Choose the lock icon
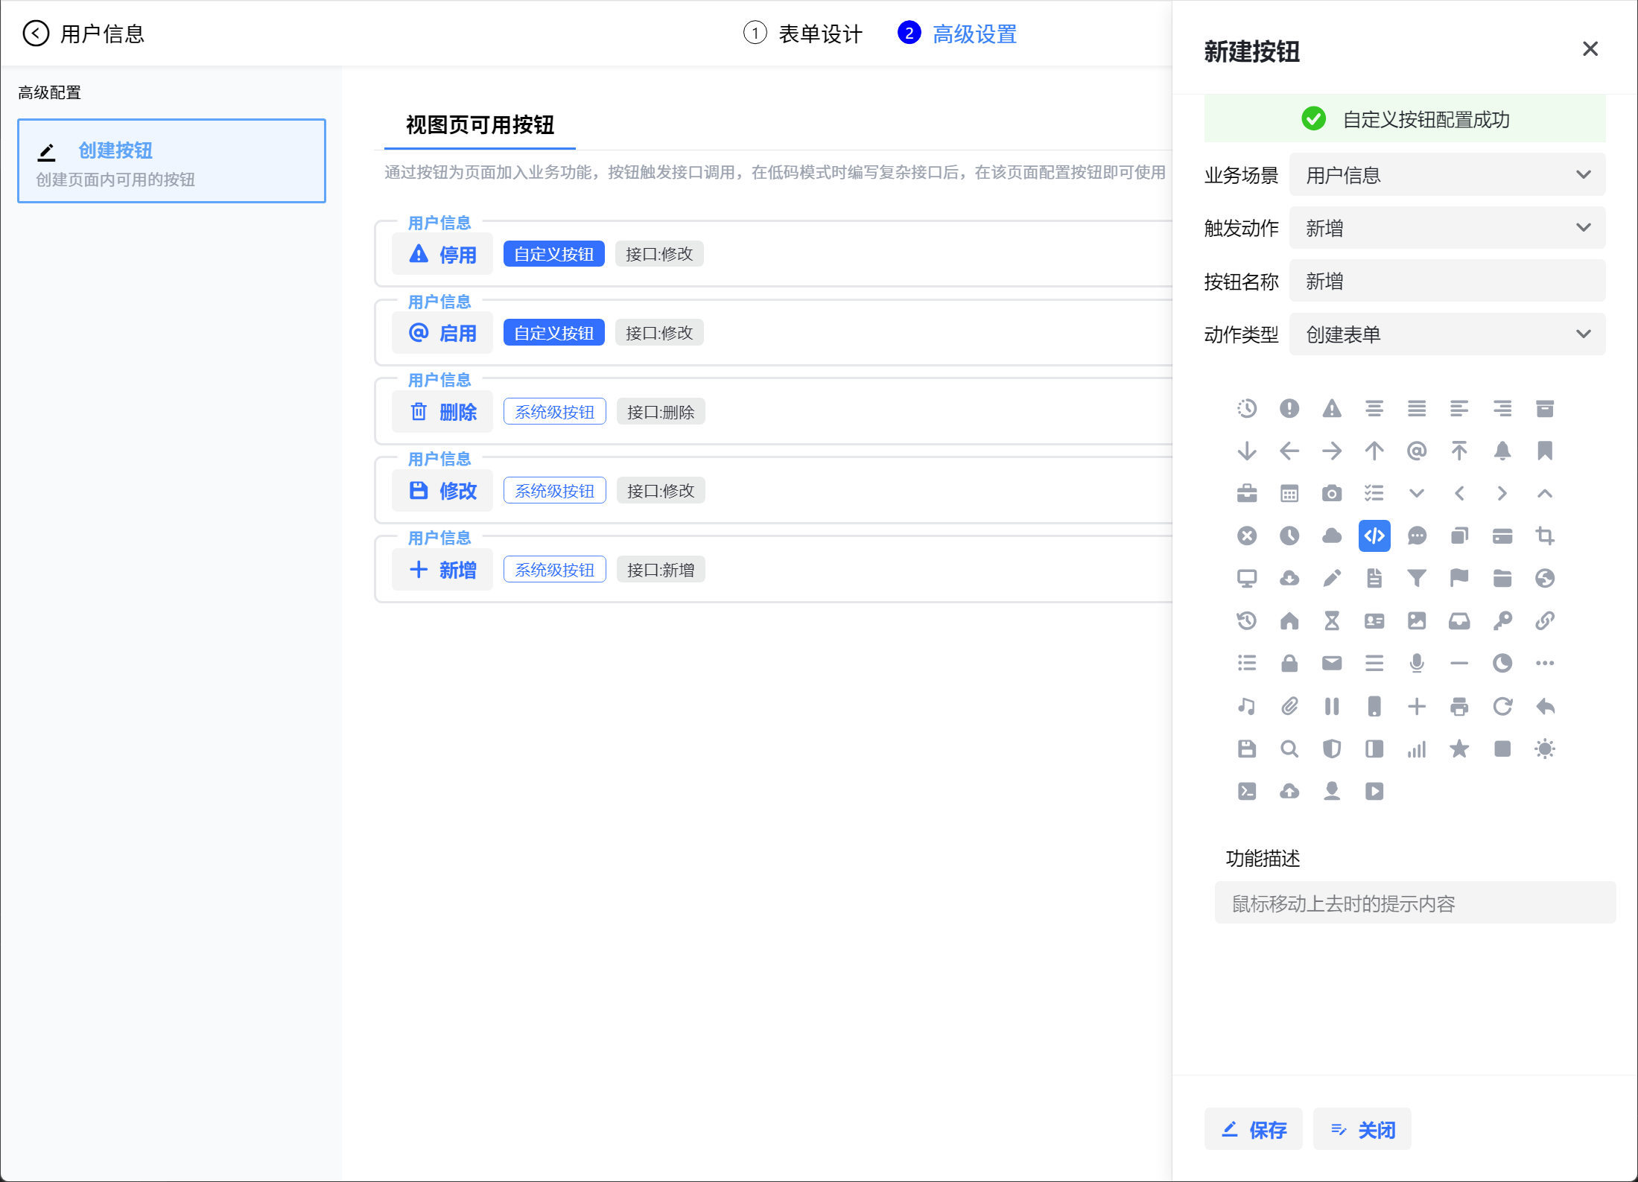This screenshot has height=1182, width=1638. pyautogui.click(x=1289, y=664)
